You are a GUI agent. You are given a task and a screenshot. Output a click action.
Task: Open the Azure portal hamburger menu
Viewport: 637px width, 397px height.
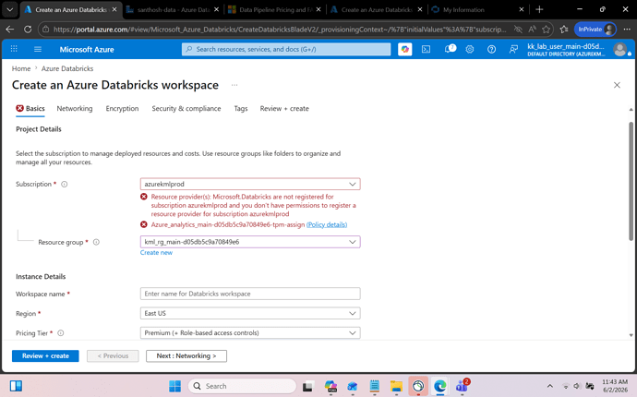click(38, 49)
